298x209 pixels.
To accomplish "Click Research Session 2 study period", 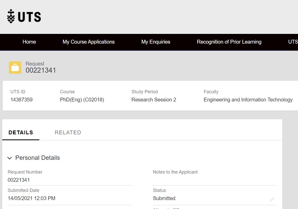I will pyautogui.click(x=154, y=100).
